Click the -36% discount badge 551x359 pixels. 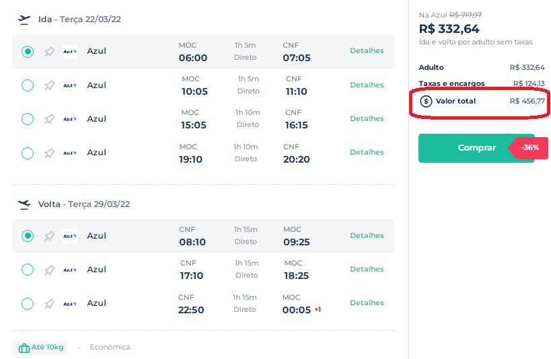529,147
